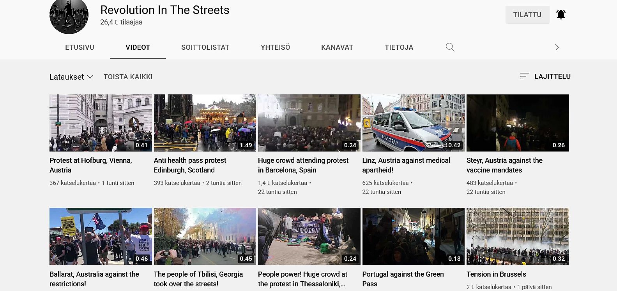
Task: Click '367 katselukertaa' under Hofburg video
Action: click(72, 183)
